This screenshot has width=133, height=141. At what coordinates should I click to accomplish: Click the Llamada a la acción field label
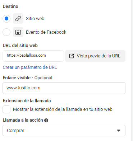click(23, 120)
